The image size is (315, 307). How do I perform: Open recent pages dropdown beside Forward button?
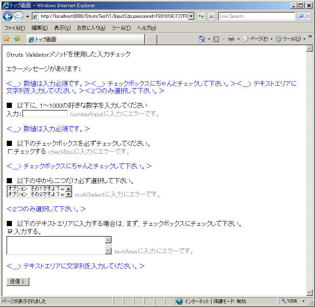(27, 17)
